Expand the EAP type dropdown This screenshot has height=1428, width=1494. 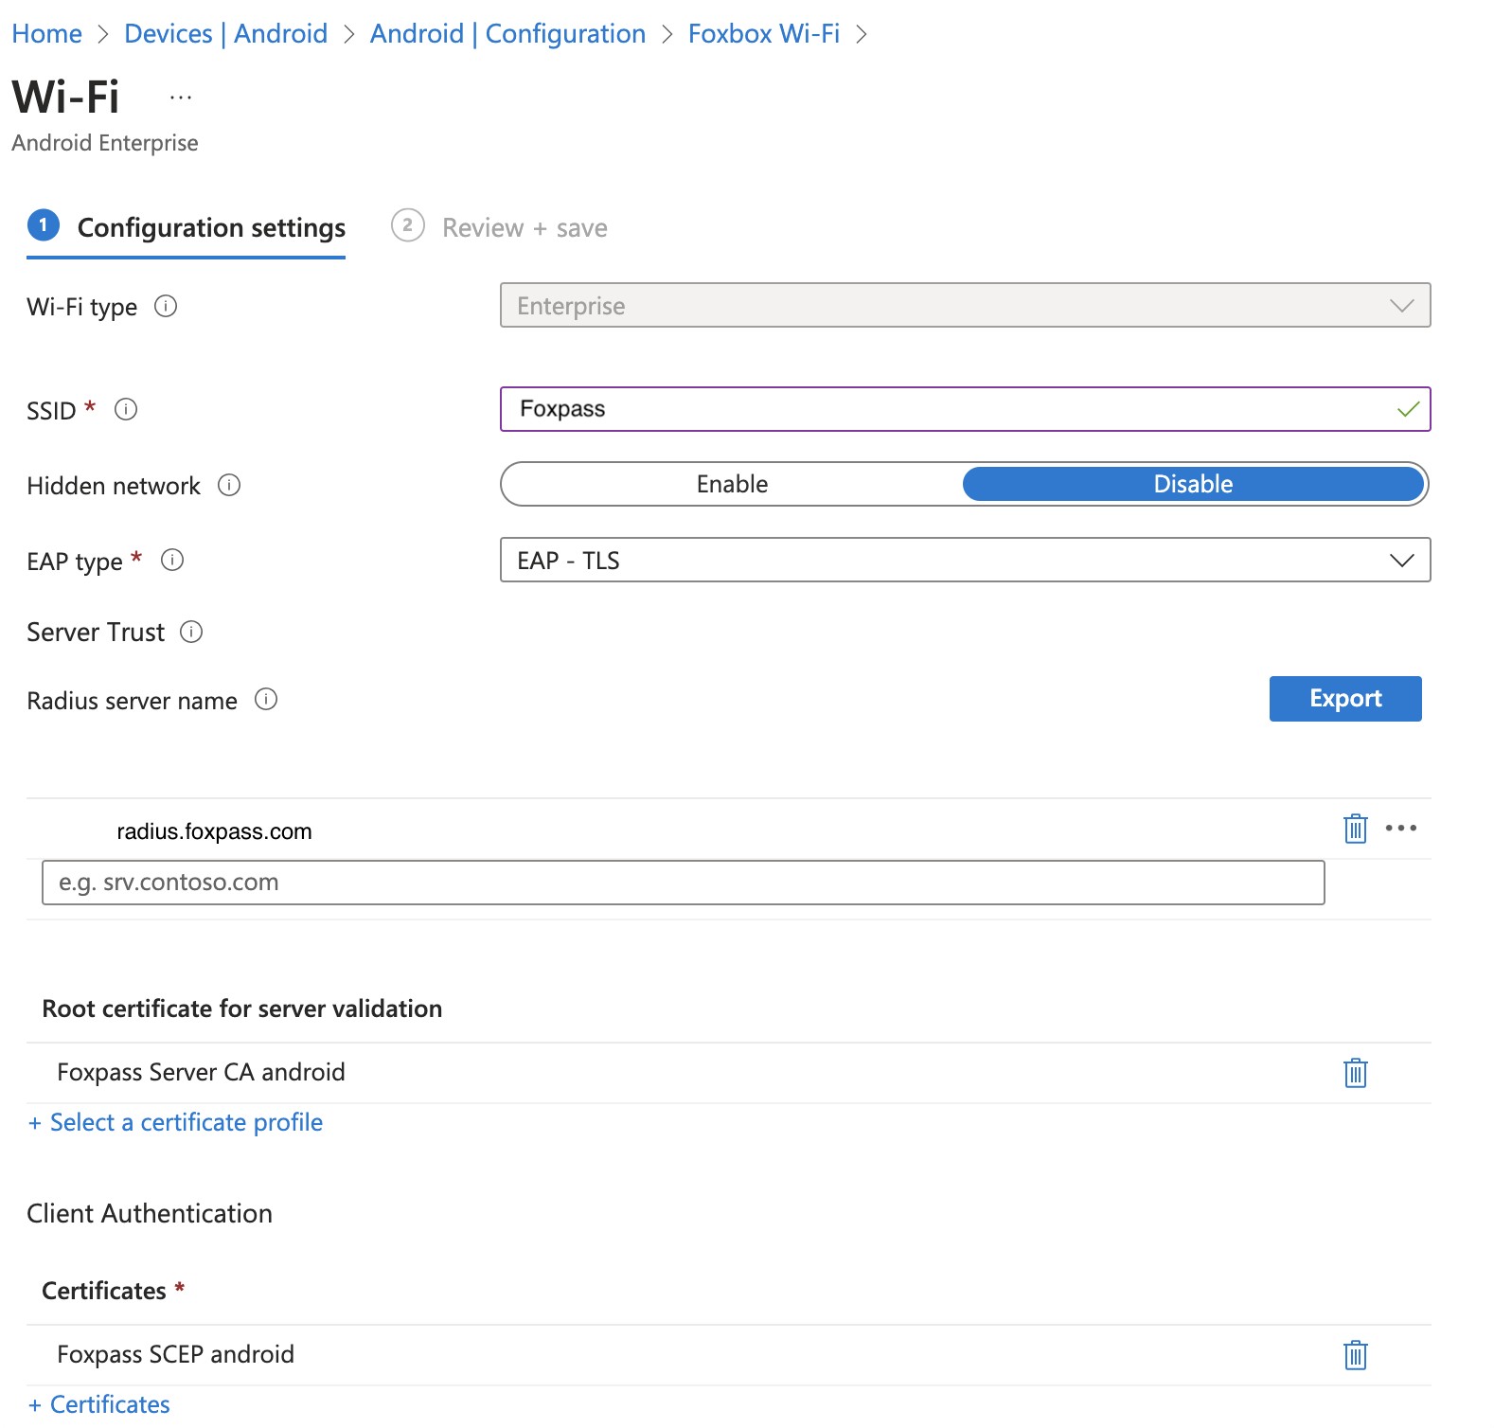tap(965, 560)
